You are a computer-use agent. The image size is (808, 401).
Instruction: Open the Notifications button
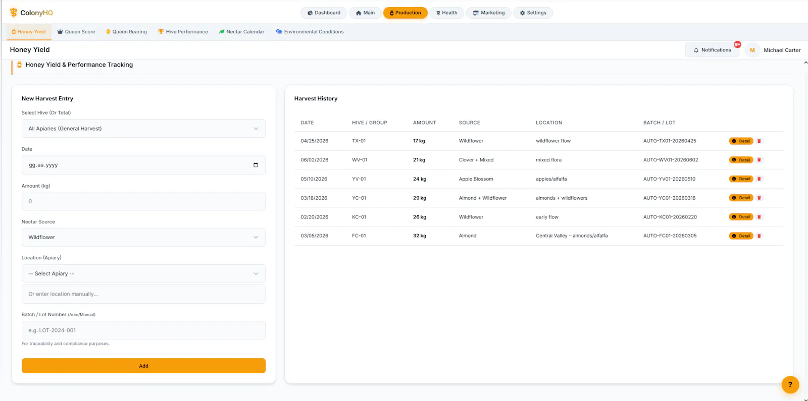click(x=712, y=50)
